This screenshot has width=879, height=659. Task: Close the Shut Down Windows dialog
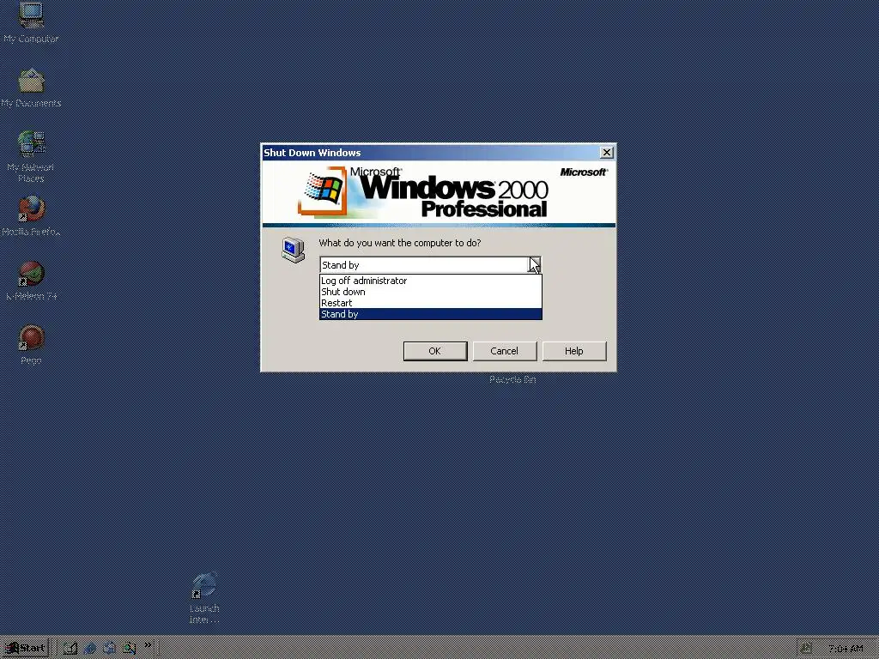pos(607,153)
